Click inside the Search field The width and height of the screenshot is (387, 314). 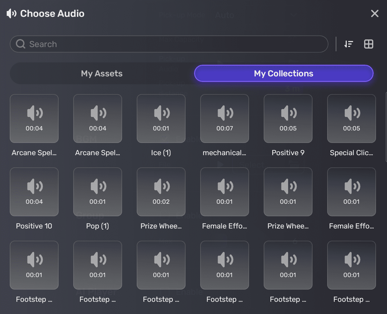click(x=122, y=44)
